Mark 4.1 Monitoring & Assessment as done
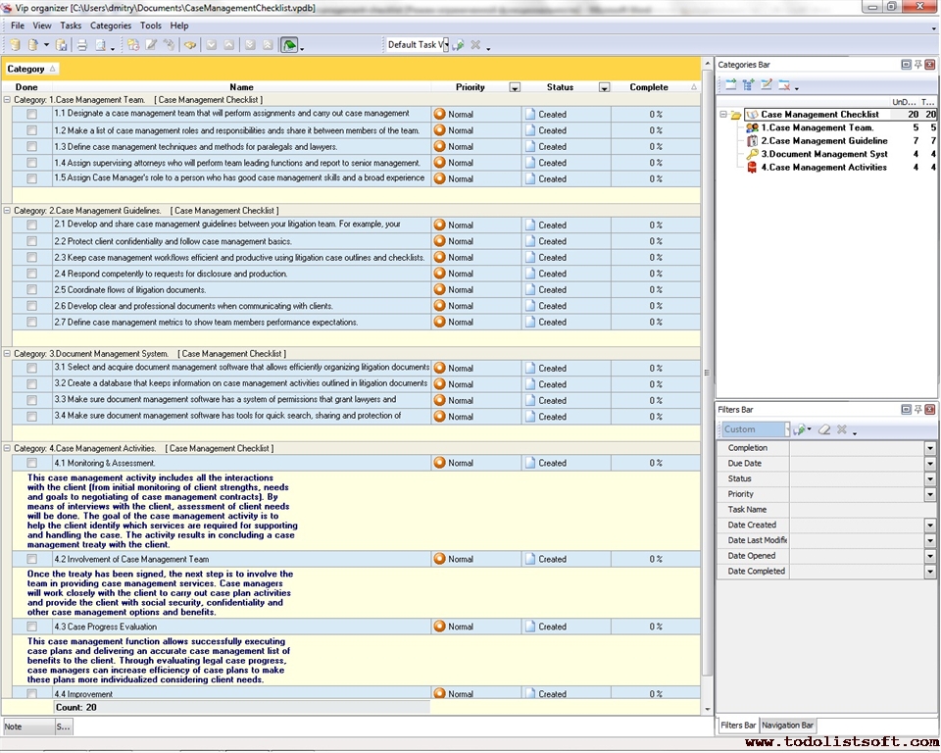This screenshot has width=941, height=753. pyautogui.click(x=32, y=463)
